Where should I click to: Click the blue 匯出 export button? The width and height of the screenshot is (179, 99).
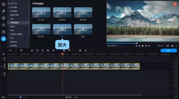pyautogui.click(x=169, y=51)
